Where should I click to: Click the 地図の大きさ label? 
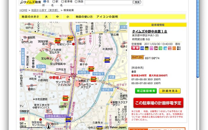30,17
